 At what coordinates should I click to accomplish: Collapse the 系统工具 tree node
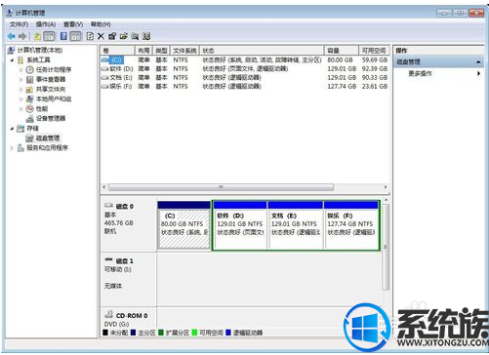12,60
